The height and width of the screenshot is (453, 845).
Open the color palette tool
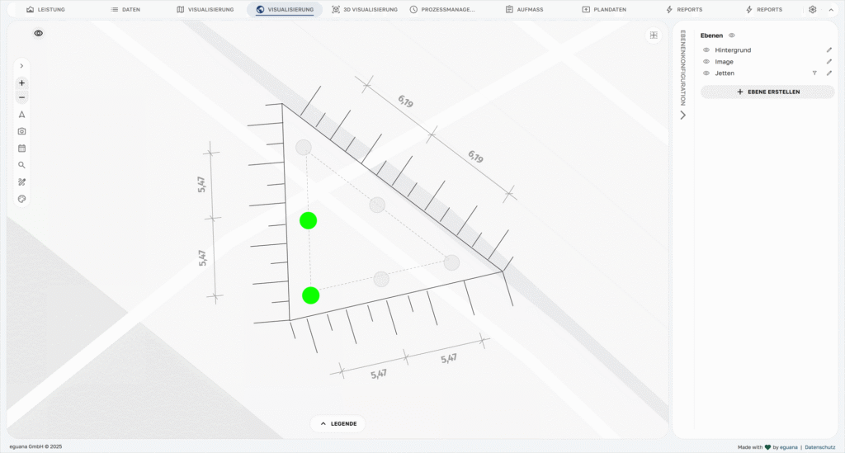pos(22,199)
